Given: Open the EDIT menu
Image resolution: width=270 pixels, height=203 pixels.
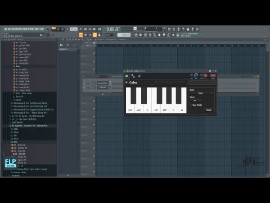Looking at the screenshot, I should click(9, 29).
